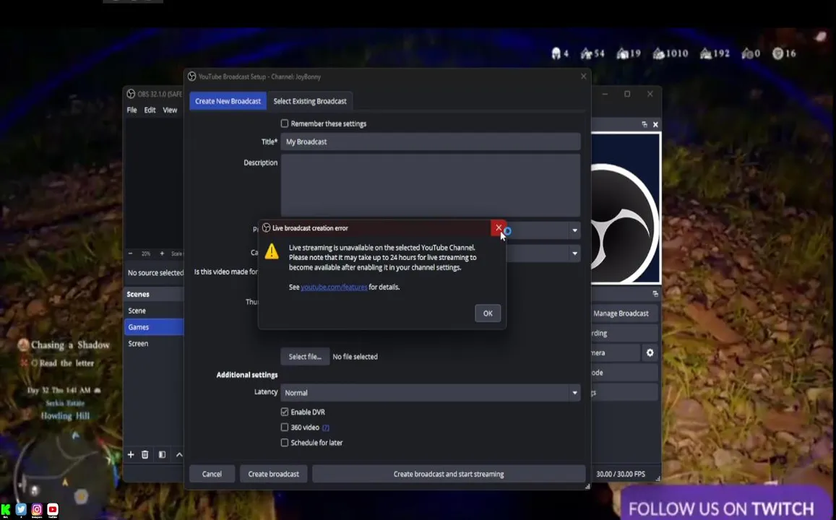The image size is (836, 520).
Task: Switch to Select Existing Broadcast tab
Action: click(x=310, y=101)
